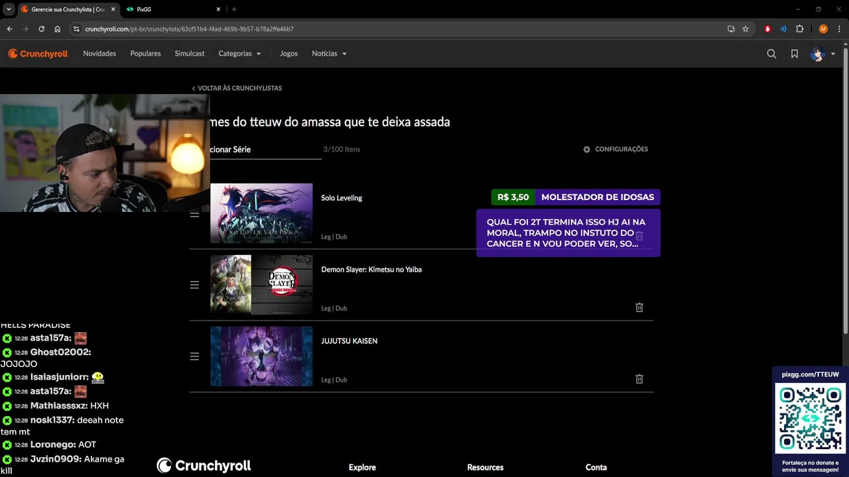Open the Populares menu item
This screenshot has width=849, height=477.
(x=145, y=54)
